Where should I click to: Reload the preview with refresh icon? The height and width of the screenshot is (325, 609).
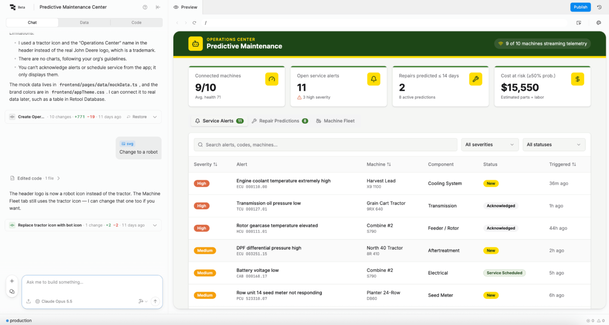click(194, 23)
